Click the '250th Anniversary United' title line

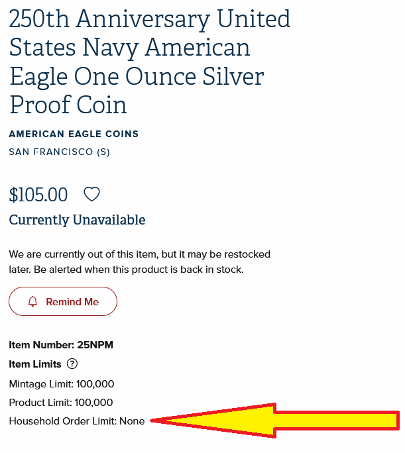click(x=149, y=19)
